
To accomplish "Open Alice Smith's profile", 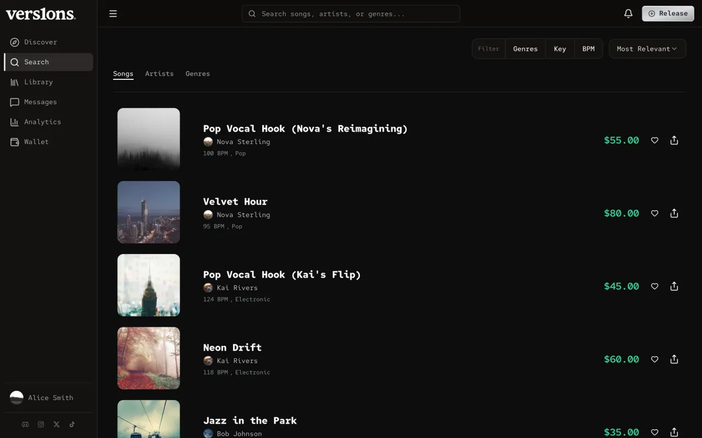I will (x=48, y=397).
